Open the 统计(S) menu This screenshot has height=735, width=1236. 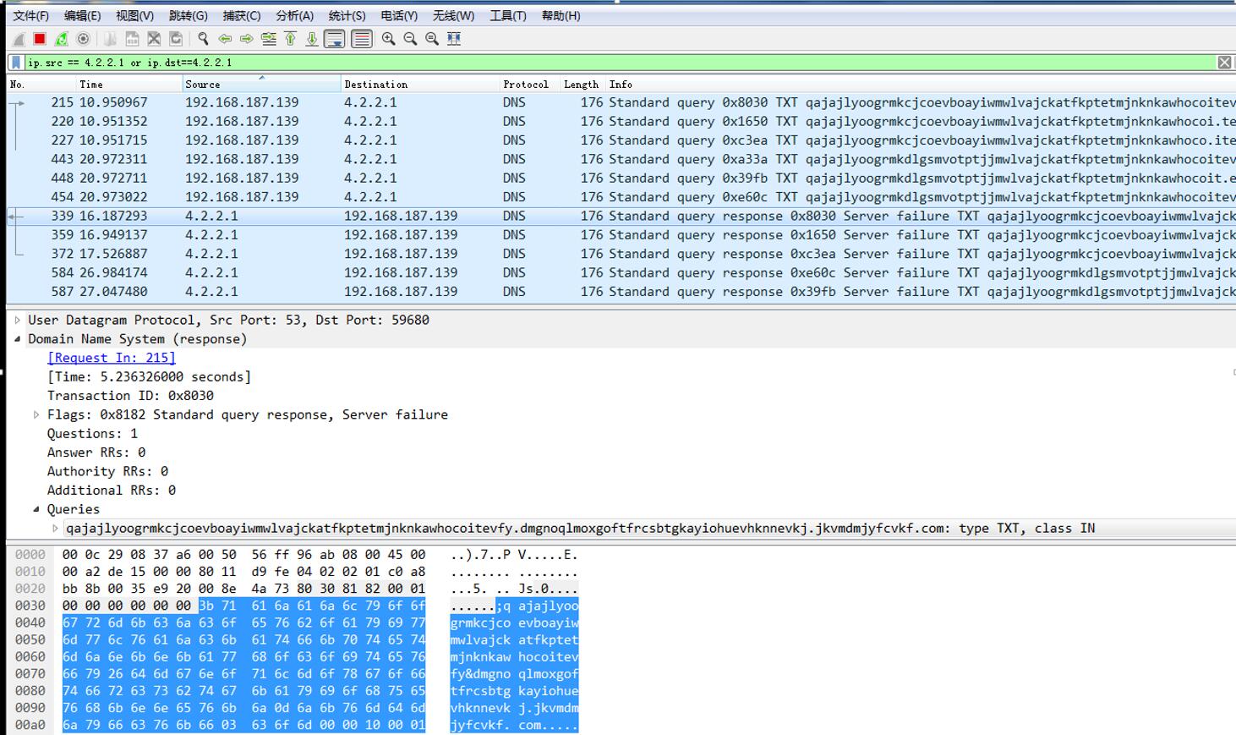pos(347,15)
